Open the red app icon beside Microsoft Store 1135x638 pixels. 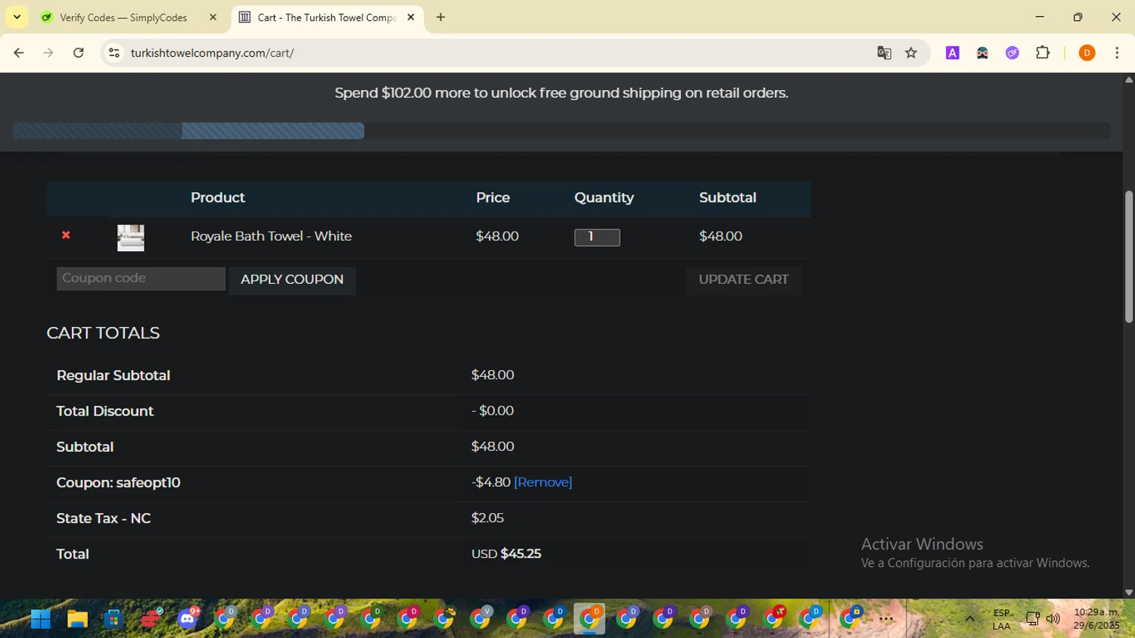pos(151,619)
